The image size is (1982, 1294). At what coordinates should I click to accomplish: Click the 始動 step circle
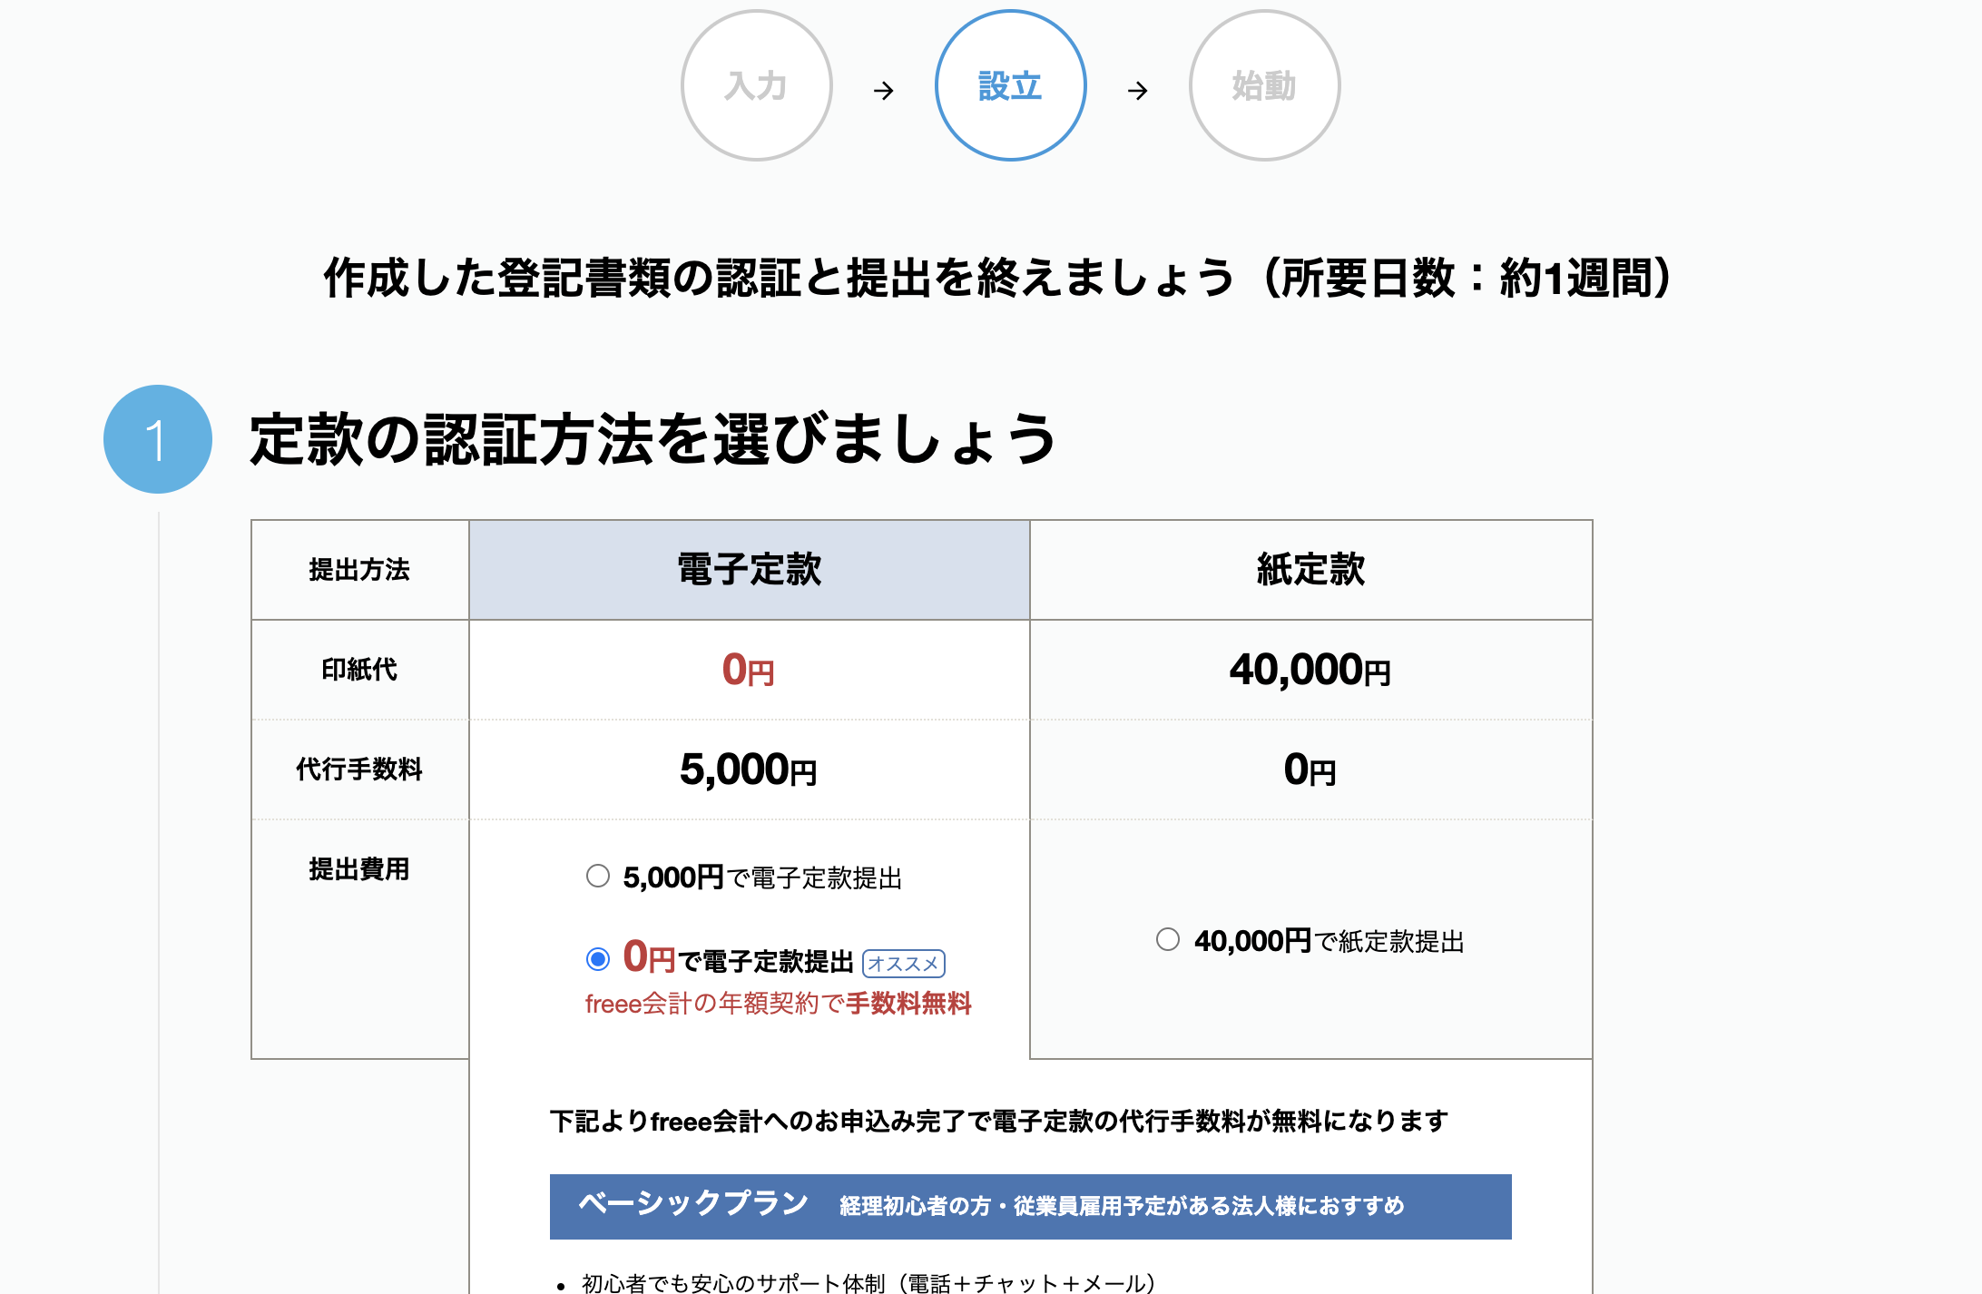click(1264, 86)
